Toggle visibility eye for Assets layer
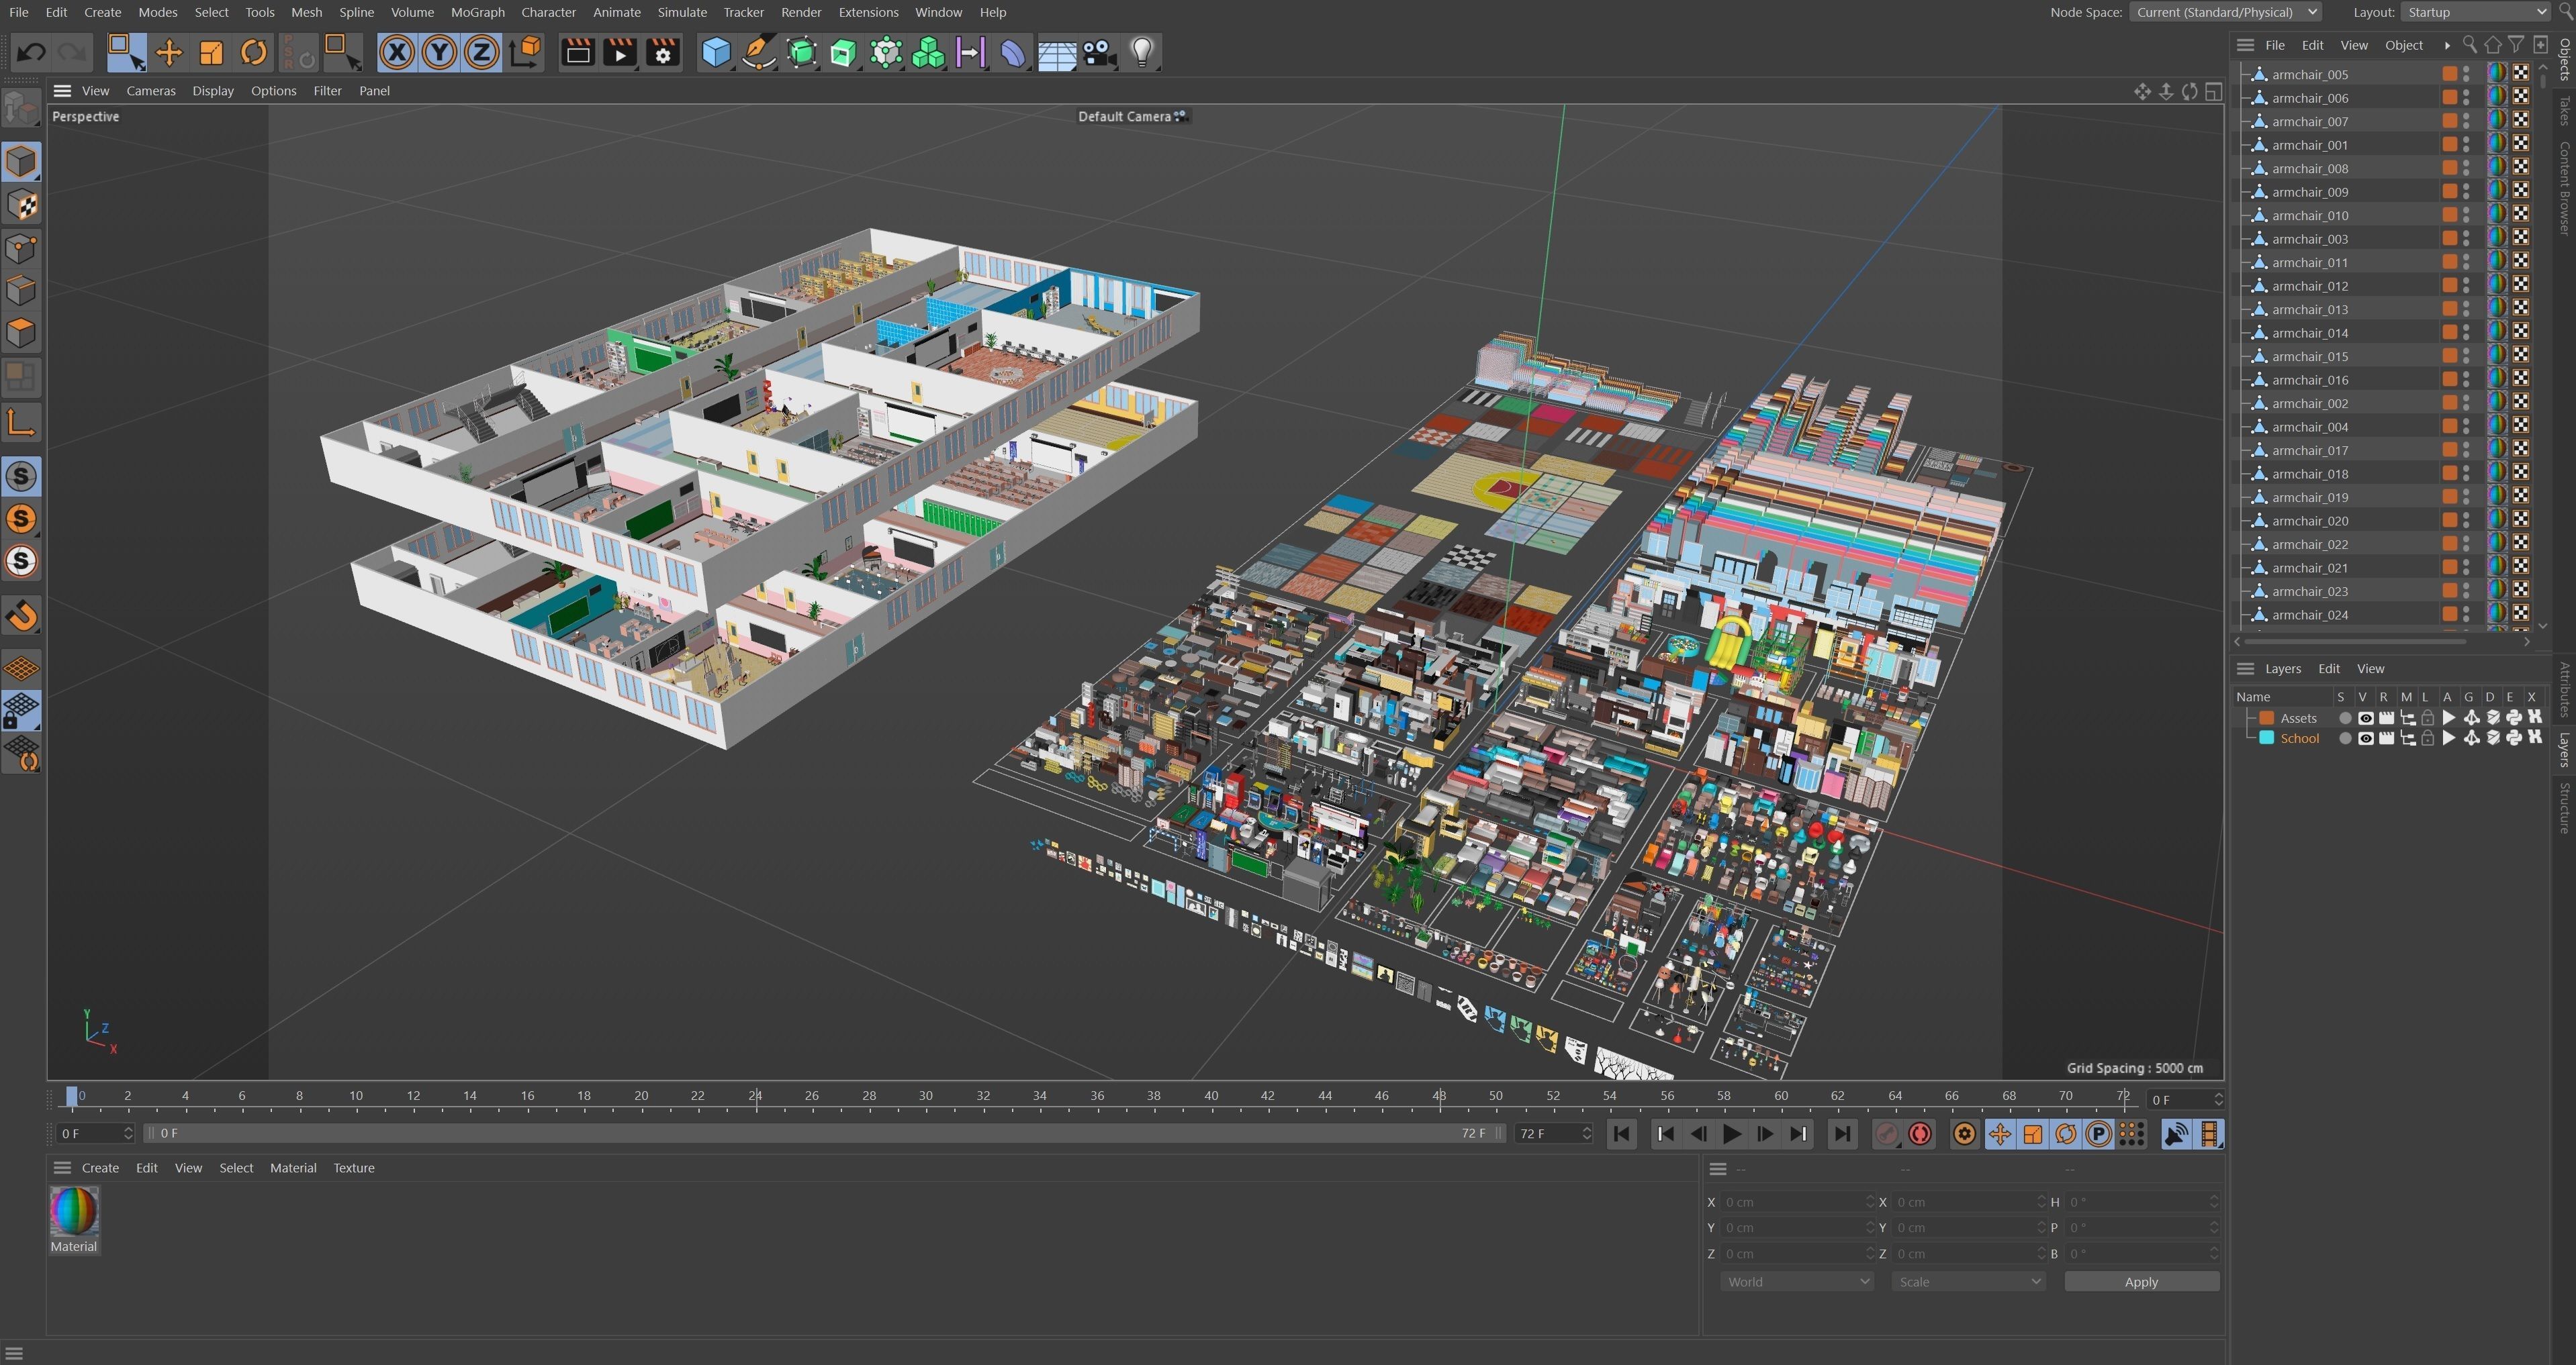Screen dimensions: 2576x1365 point(2365,717)
